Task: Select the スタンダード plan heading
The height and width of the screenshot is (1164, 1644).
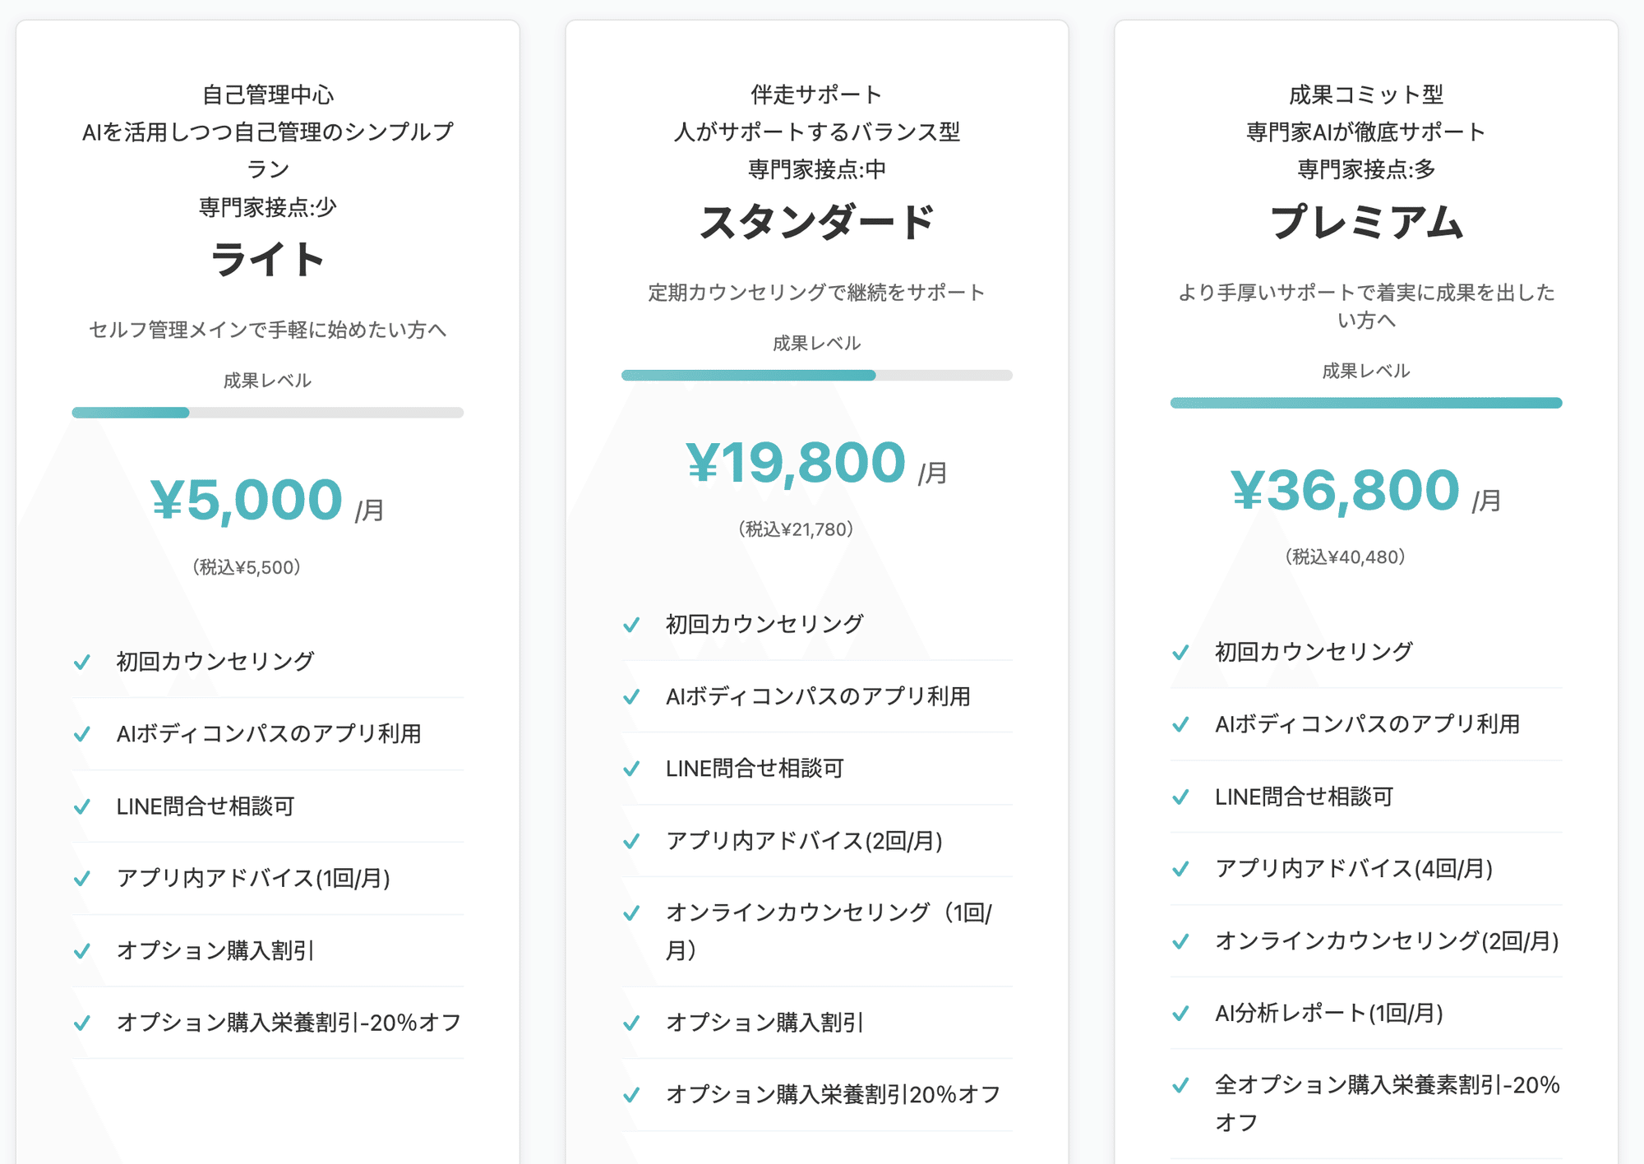Action: click(x=819, y=219)
